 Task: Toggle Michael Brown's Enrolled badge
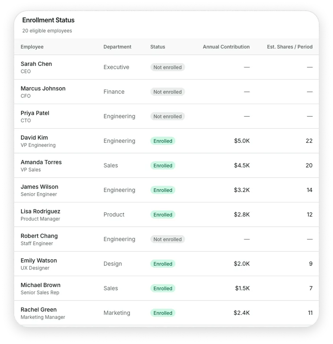[x=163, y=288]
